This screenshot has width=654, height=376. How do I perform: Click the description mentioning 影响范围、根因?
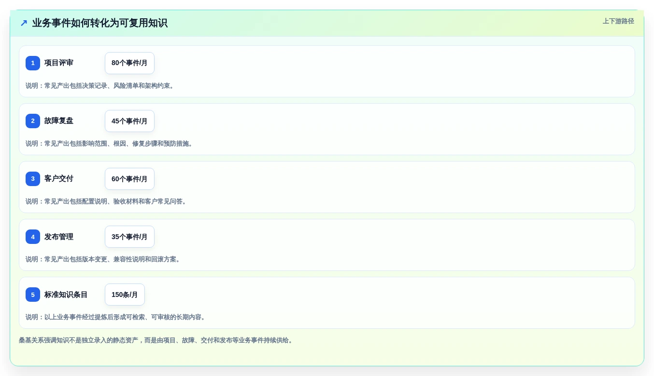pyautogui.click(x=110, y=144)
